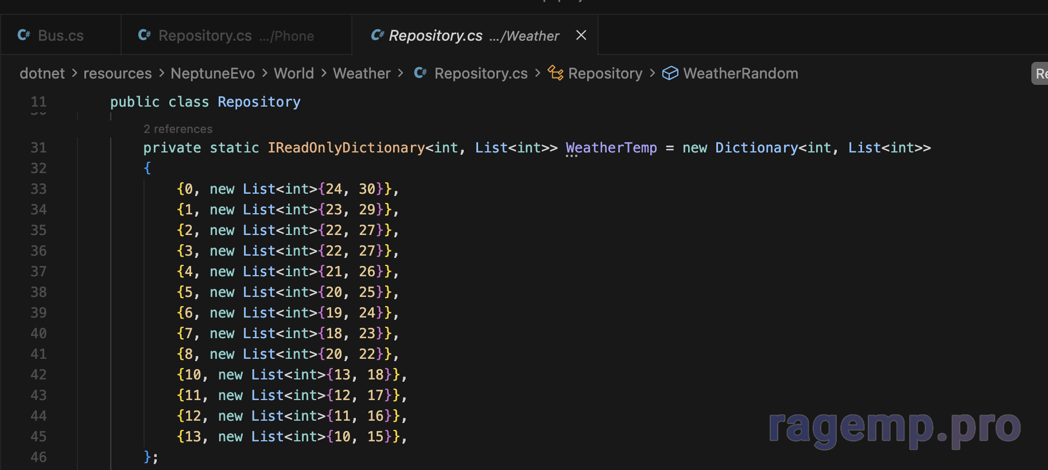Click the WeatherRandom cube icon in breadcrumb

[670, 73]
